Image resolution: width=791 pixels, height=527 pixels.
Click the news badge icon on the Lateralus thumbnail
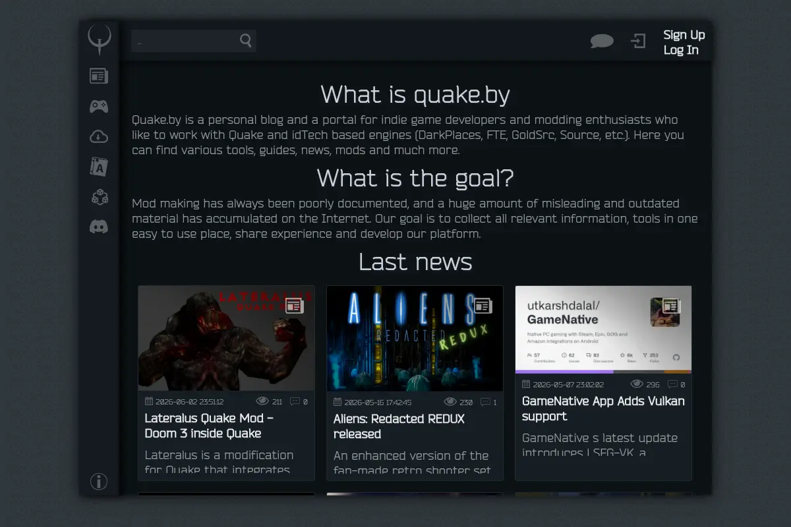294,305
